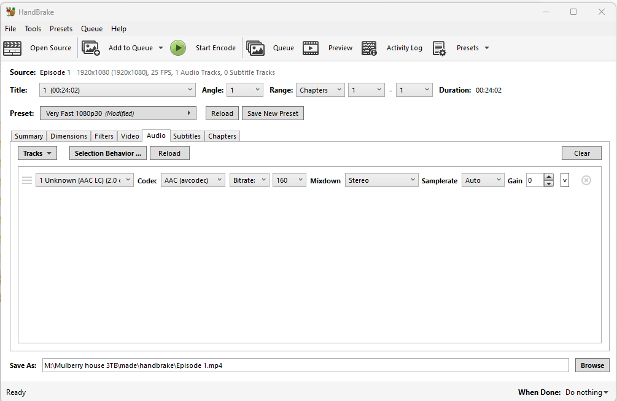Click the Open Source label
The height and width of the screenshot is (401, 617).
pos(51,48)
